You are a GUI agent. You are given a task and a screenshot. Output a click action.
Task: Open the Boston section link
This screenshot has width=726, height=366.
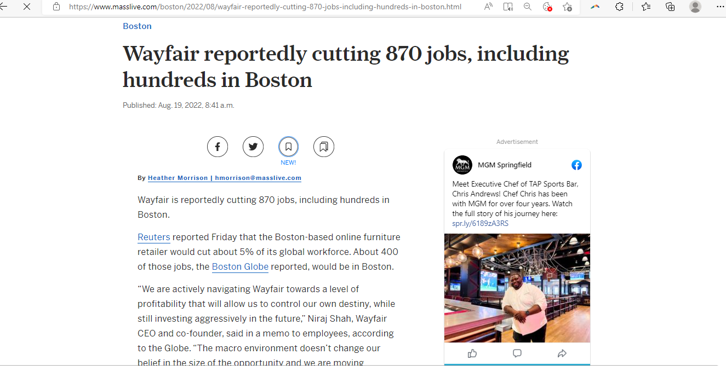click(137, 26)
